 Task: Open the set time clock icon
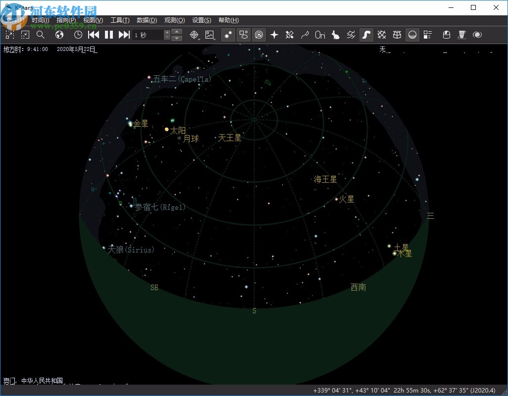click(x=78, y=35)
